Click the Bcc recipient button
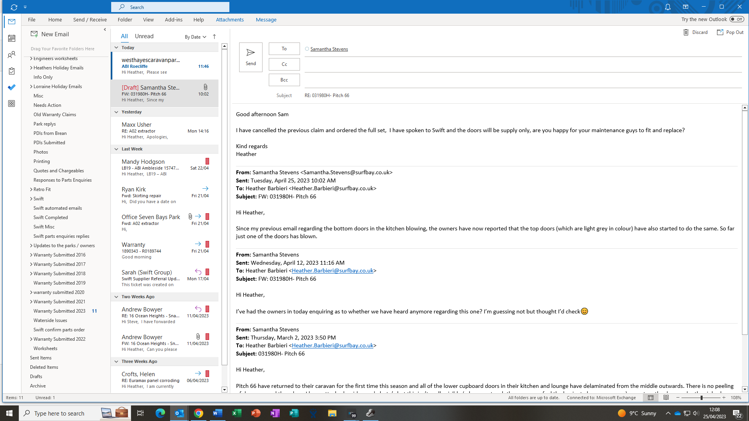This screenshot has height=421, width=749. [x=284, y=80]
